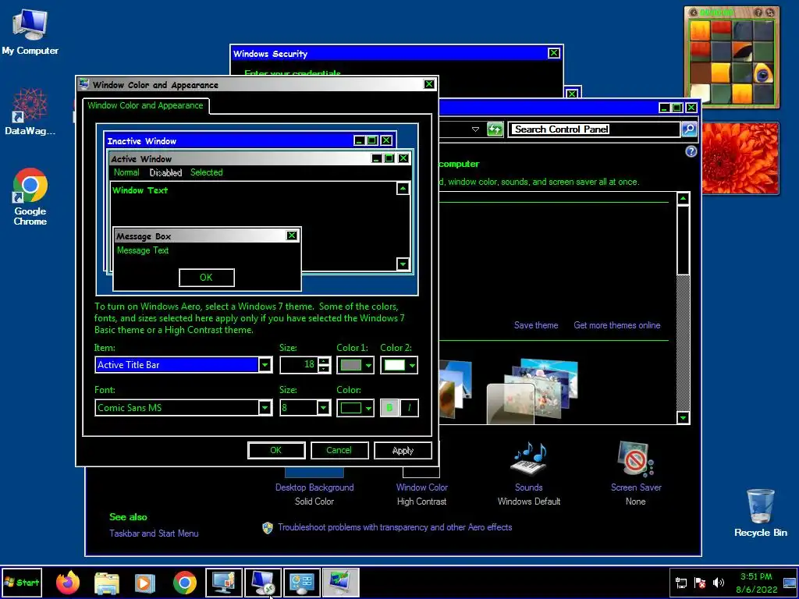The height and width of the screenshot is (599, 799).
Task: Open the Troubleshoot problems with transparency link
Action: [x=395, y=527]
